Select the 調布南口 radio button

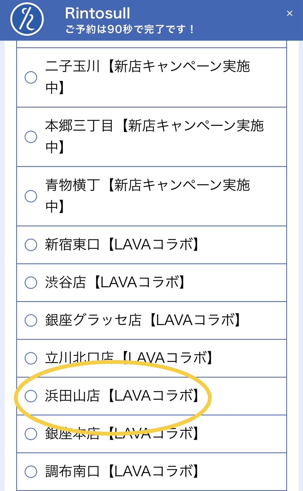click(31, 472)
